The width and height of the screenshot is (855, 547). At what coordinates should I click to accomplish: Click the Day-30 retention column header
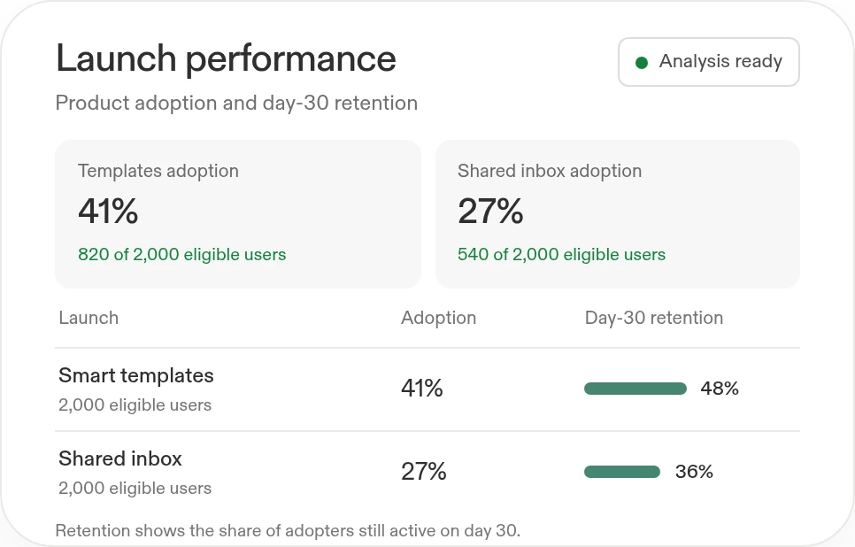[x=654, y=318]
